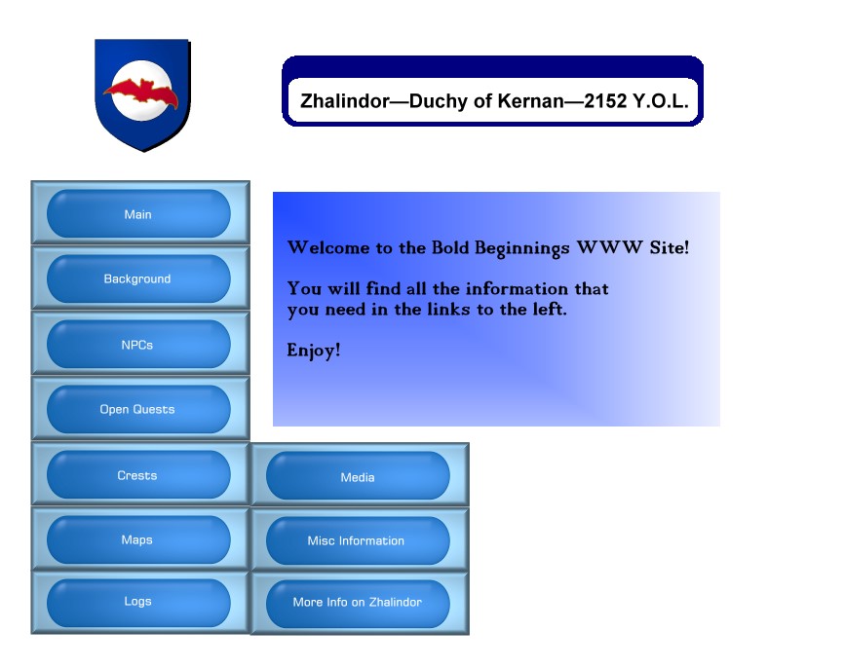Open the NPCs page

(x=138, y=345)
